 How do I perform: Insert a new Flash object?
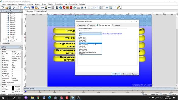point(64,7)
